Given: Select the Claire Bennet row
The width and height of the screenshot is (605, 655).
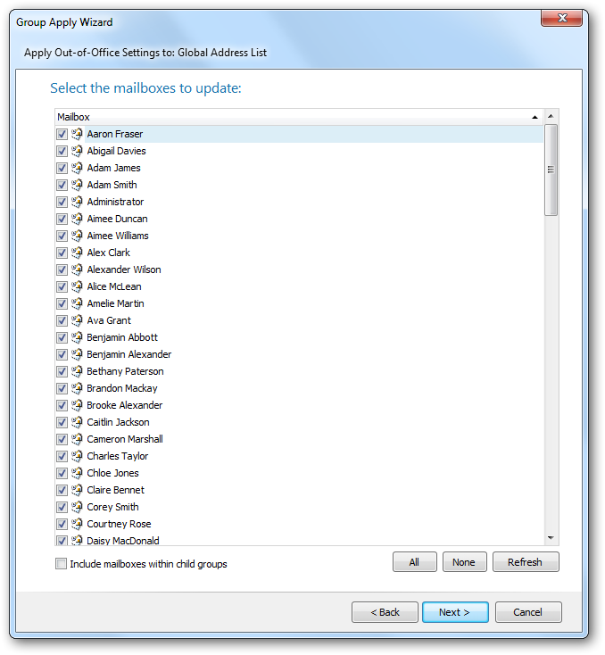Looking at the screenshot, I should [x=299, y=490].
